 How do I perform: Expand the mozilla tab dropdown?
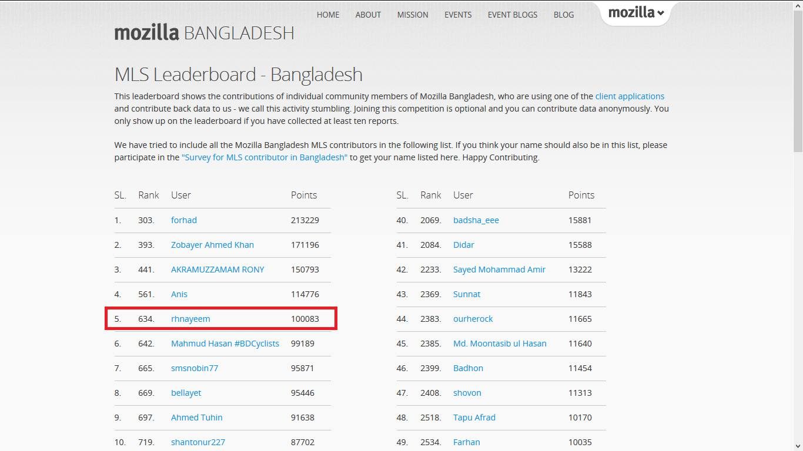click(635, 12)
